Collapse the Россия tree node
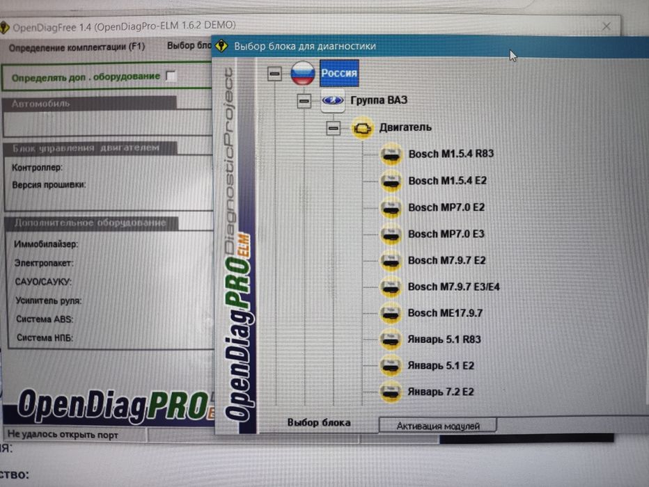The height and width of the screenshot is (487, 649). coord(274,74)
